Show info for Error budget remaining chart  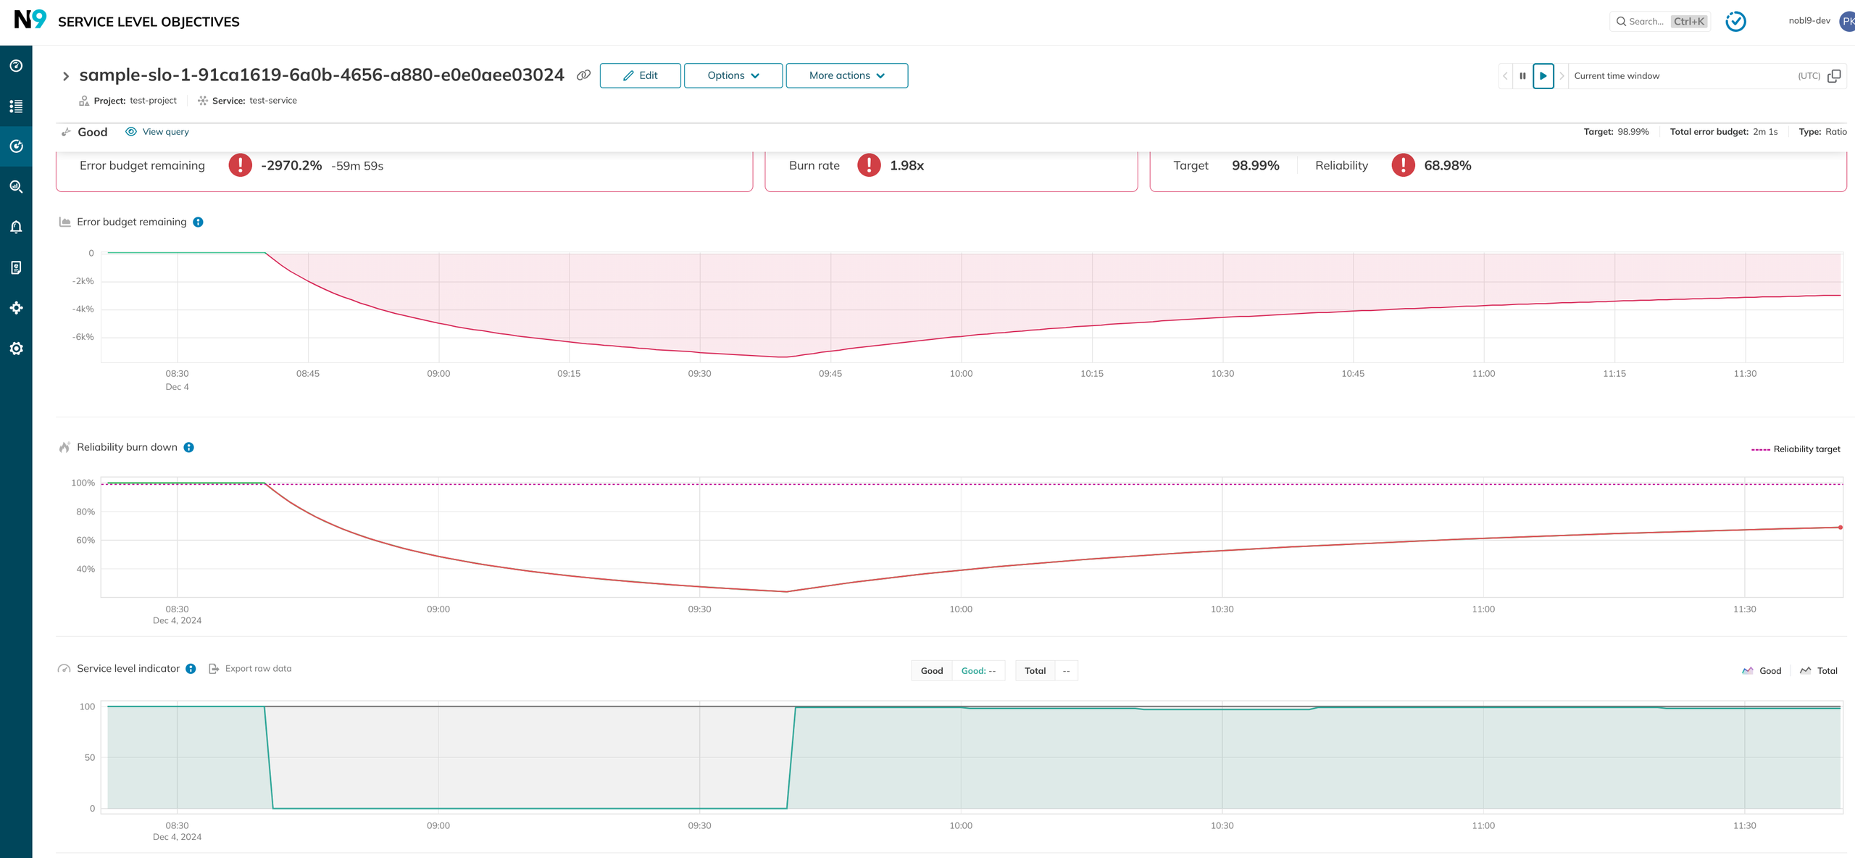[x=198, y=222]
